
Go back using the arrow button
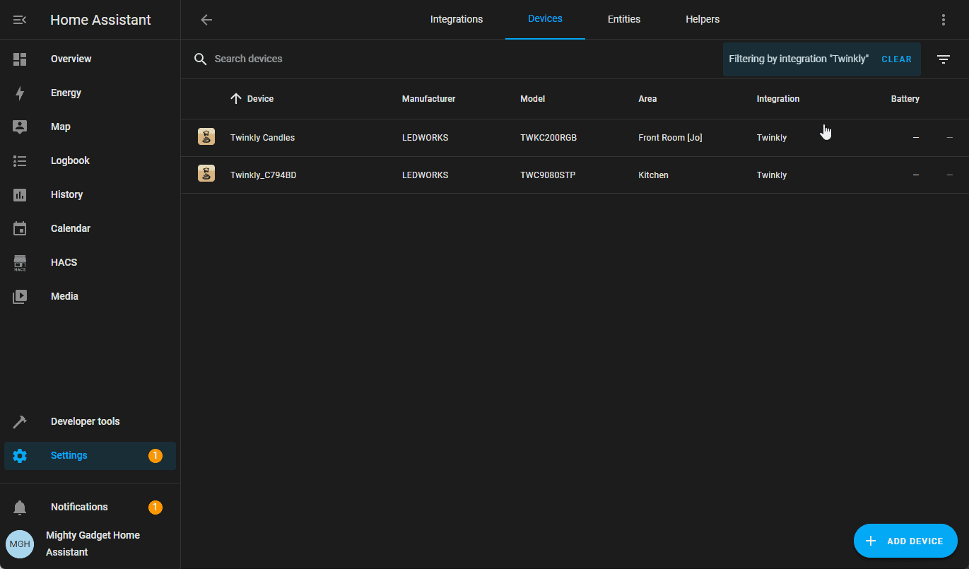pyautogui.click(x=206, y=20)
